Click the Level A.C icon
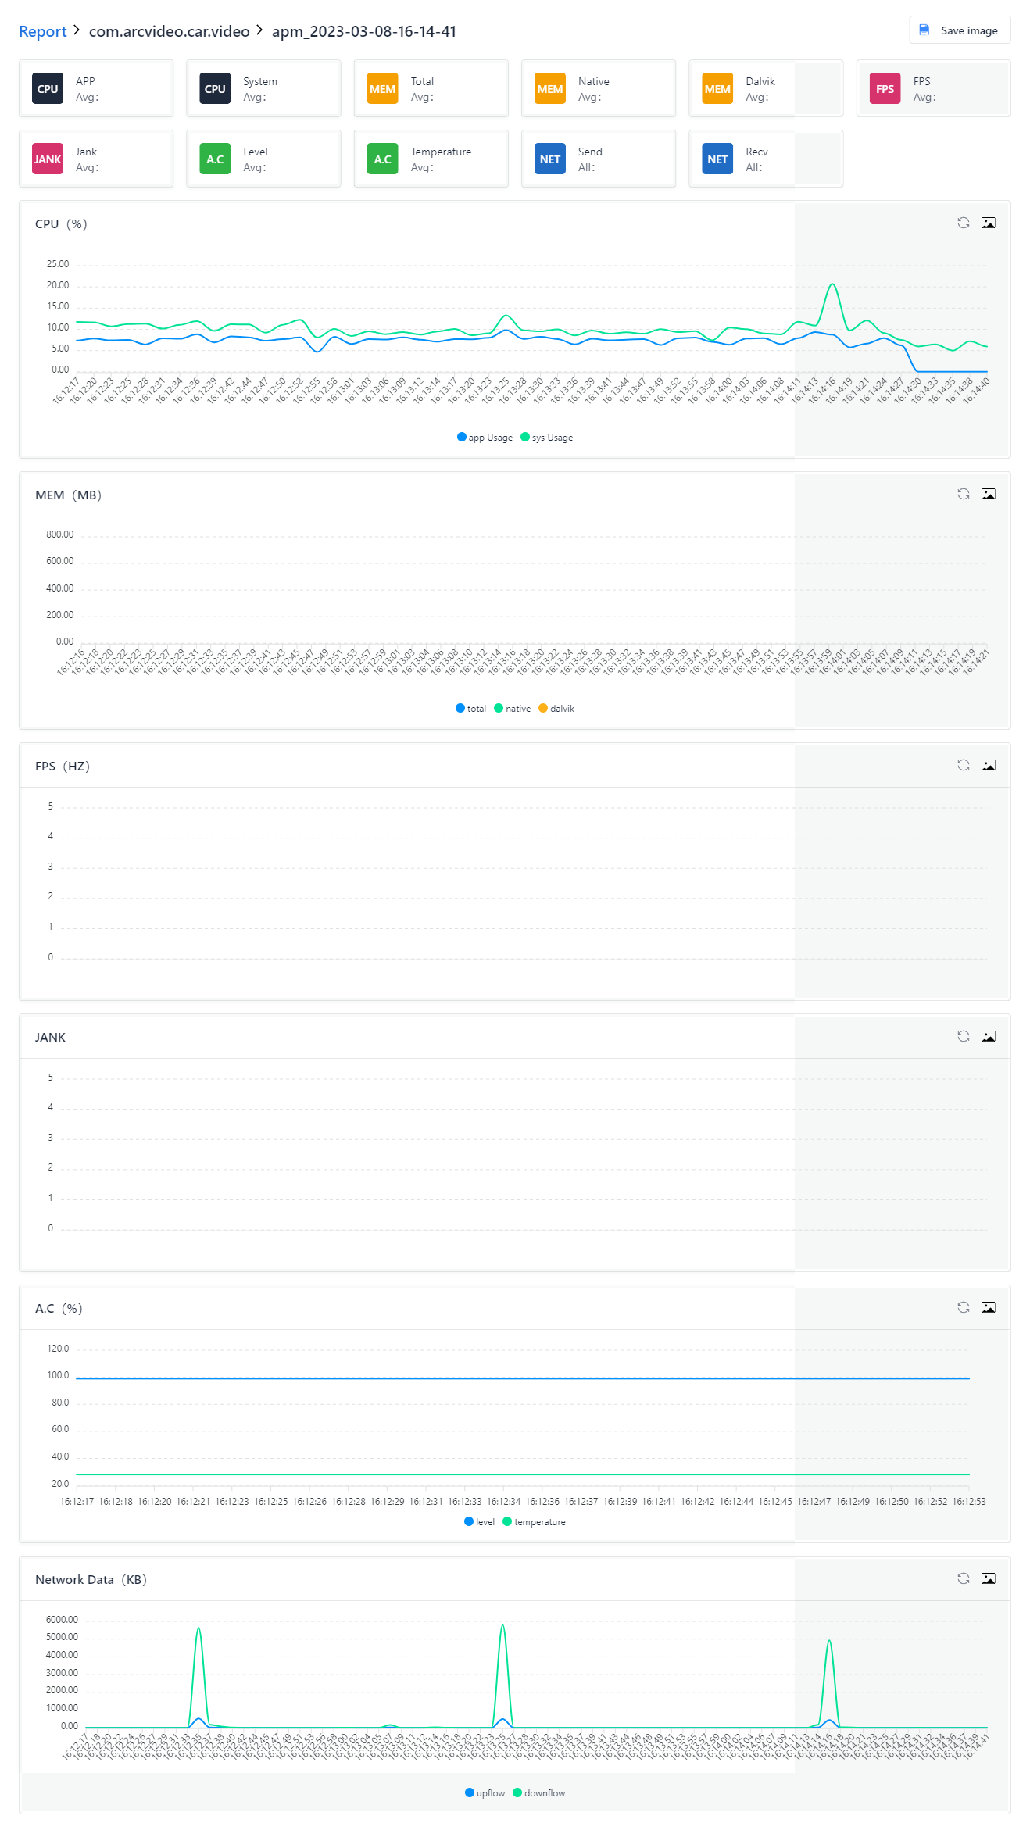Image resolution: width=1030 pixels, height=1830 pixels. tap(215, 159)
